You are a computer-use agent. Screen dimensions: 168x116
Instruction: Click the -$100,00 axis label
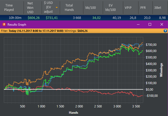tap(152, 96)
